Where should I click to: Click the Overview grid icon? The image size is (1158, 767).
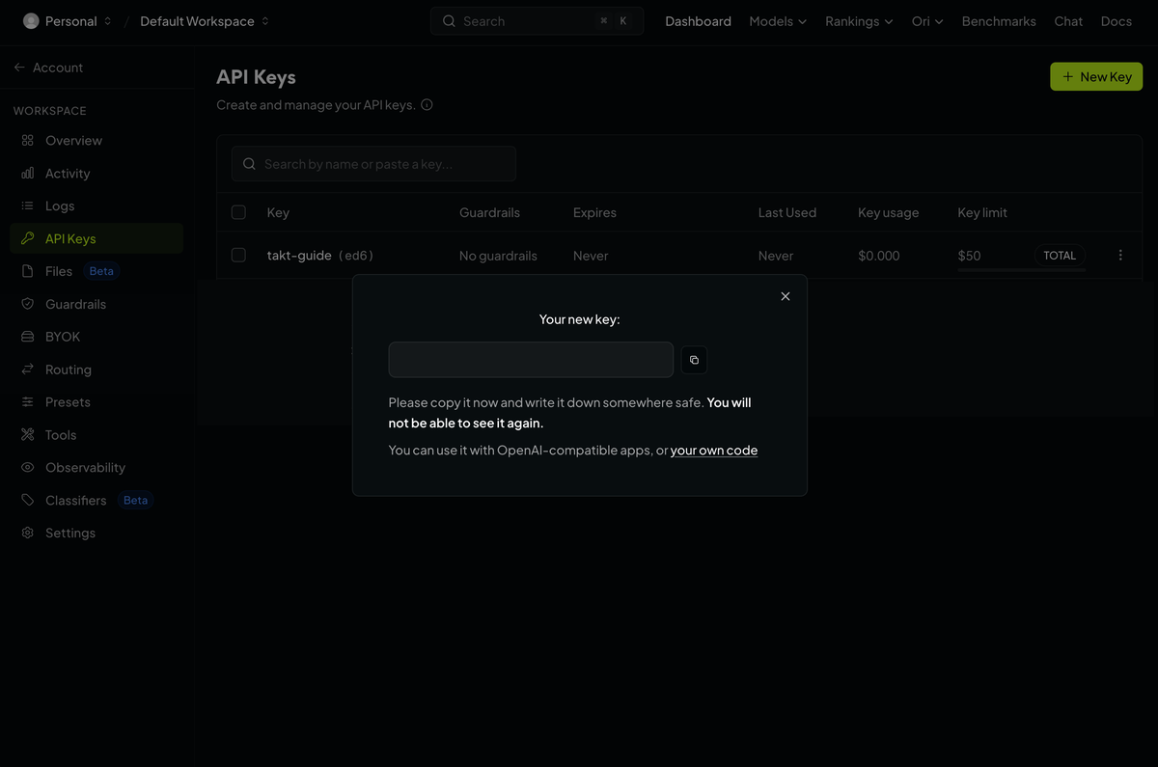point(28,141)
